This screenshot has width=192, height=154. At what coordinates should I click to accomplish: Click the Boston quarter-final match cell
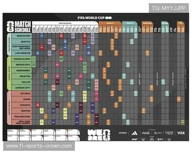[x=143, y=111]
